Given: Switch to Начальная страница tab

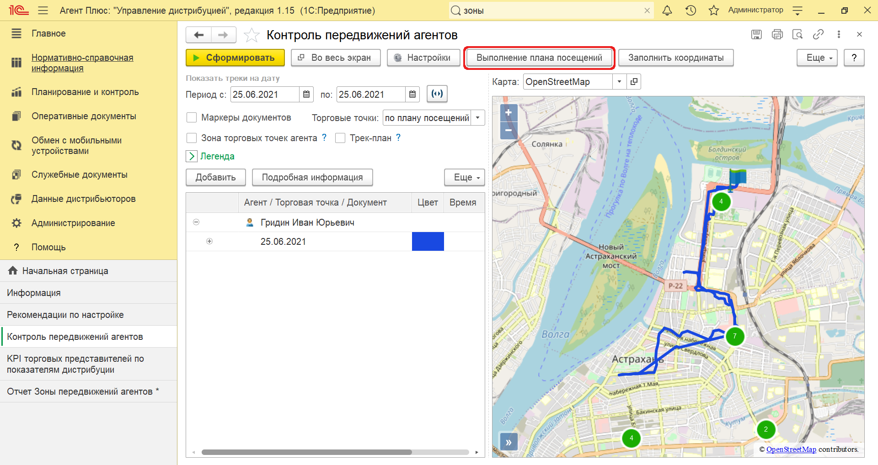Looking at the screenshot, I should 88,271.
